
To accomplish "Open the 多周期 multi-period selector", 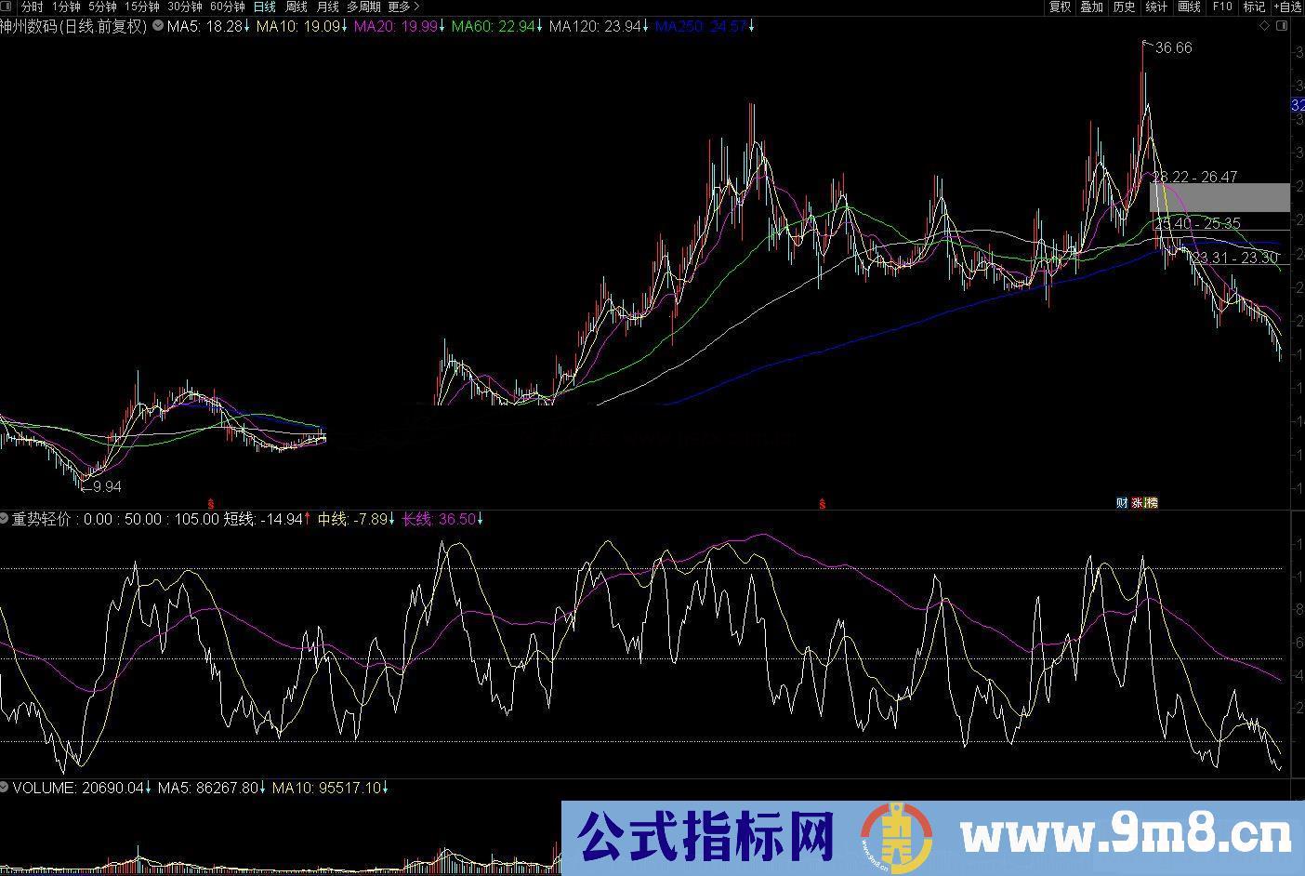I will coord(366,7).
